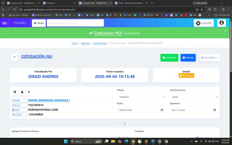Open SOPORTE help button

pos(204,23)
